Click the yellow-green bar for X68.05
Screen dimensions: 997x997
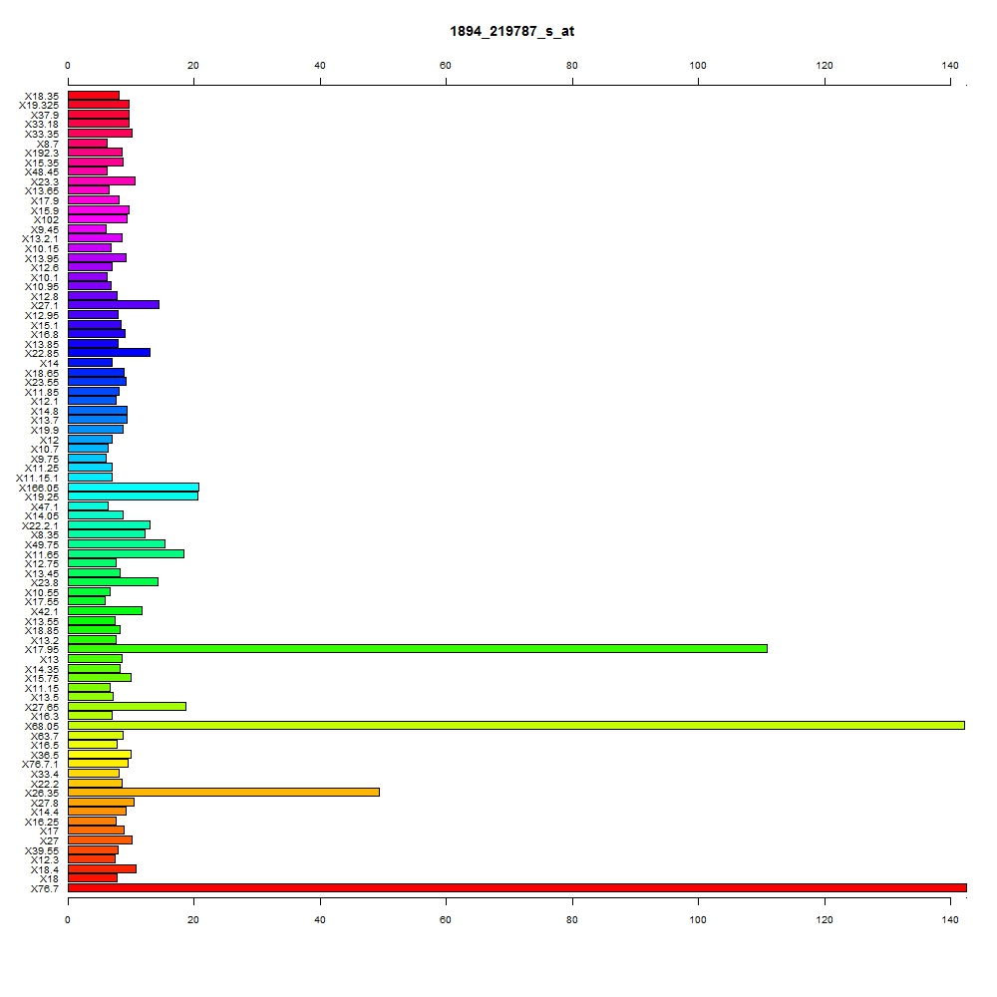coord(516,726)
